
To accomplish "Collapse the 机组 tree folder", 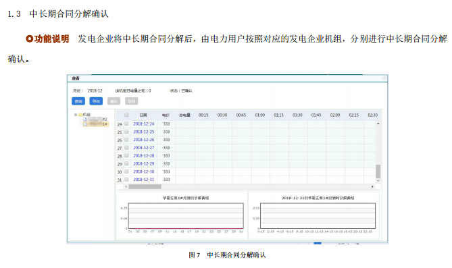I will coord(76,115).
